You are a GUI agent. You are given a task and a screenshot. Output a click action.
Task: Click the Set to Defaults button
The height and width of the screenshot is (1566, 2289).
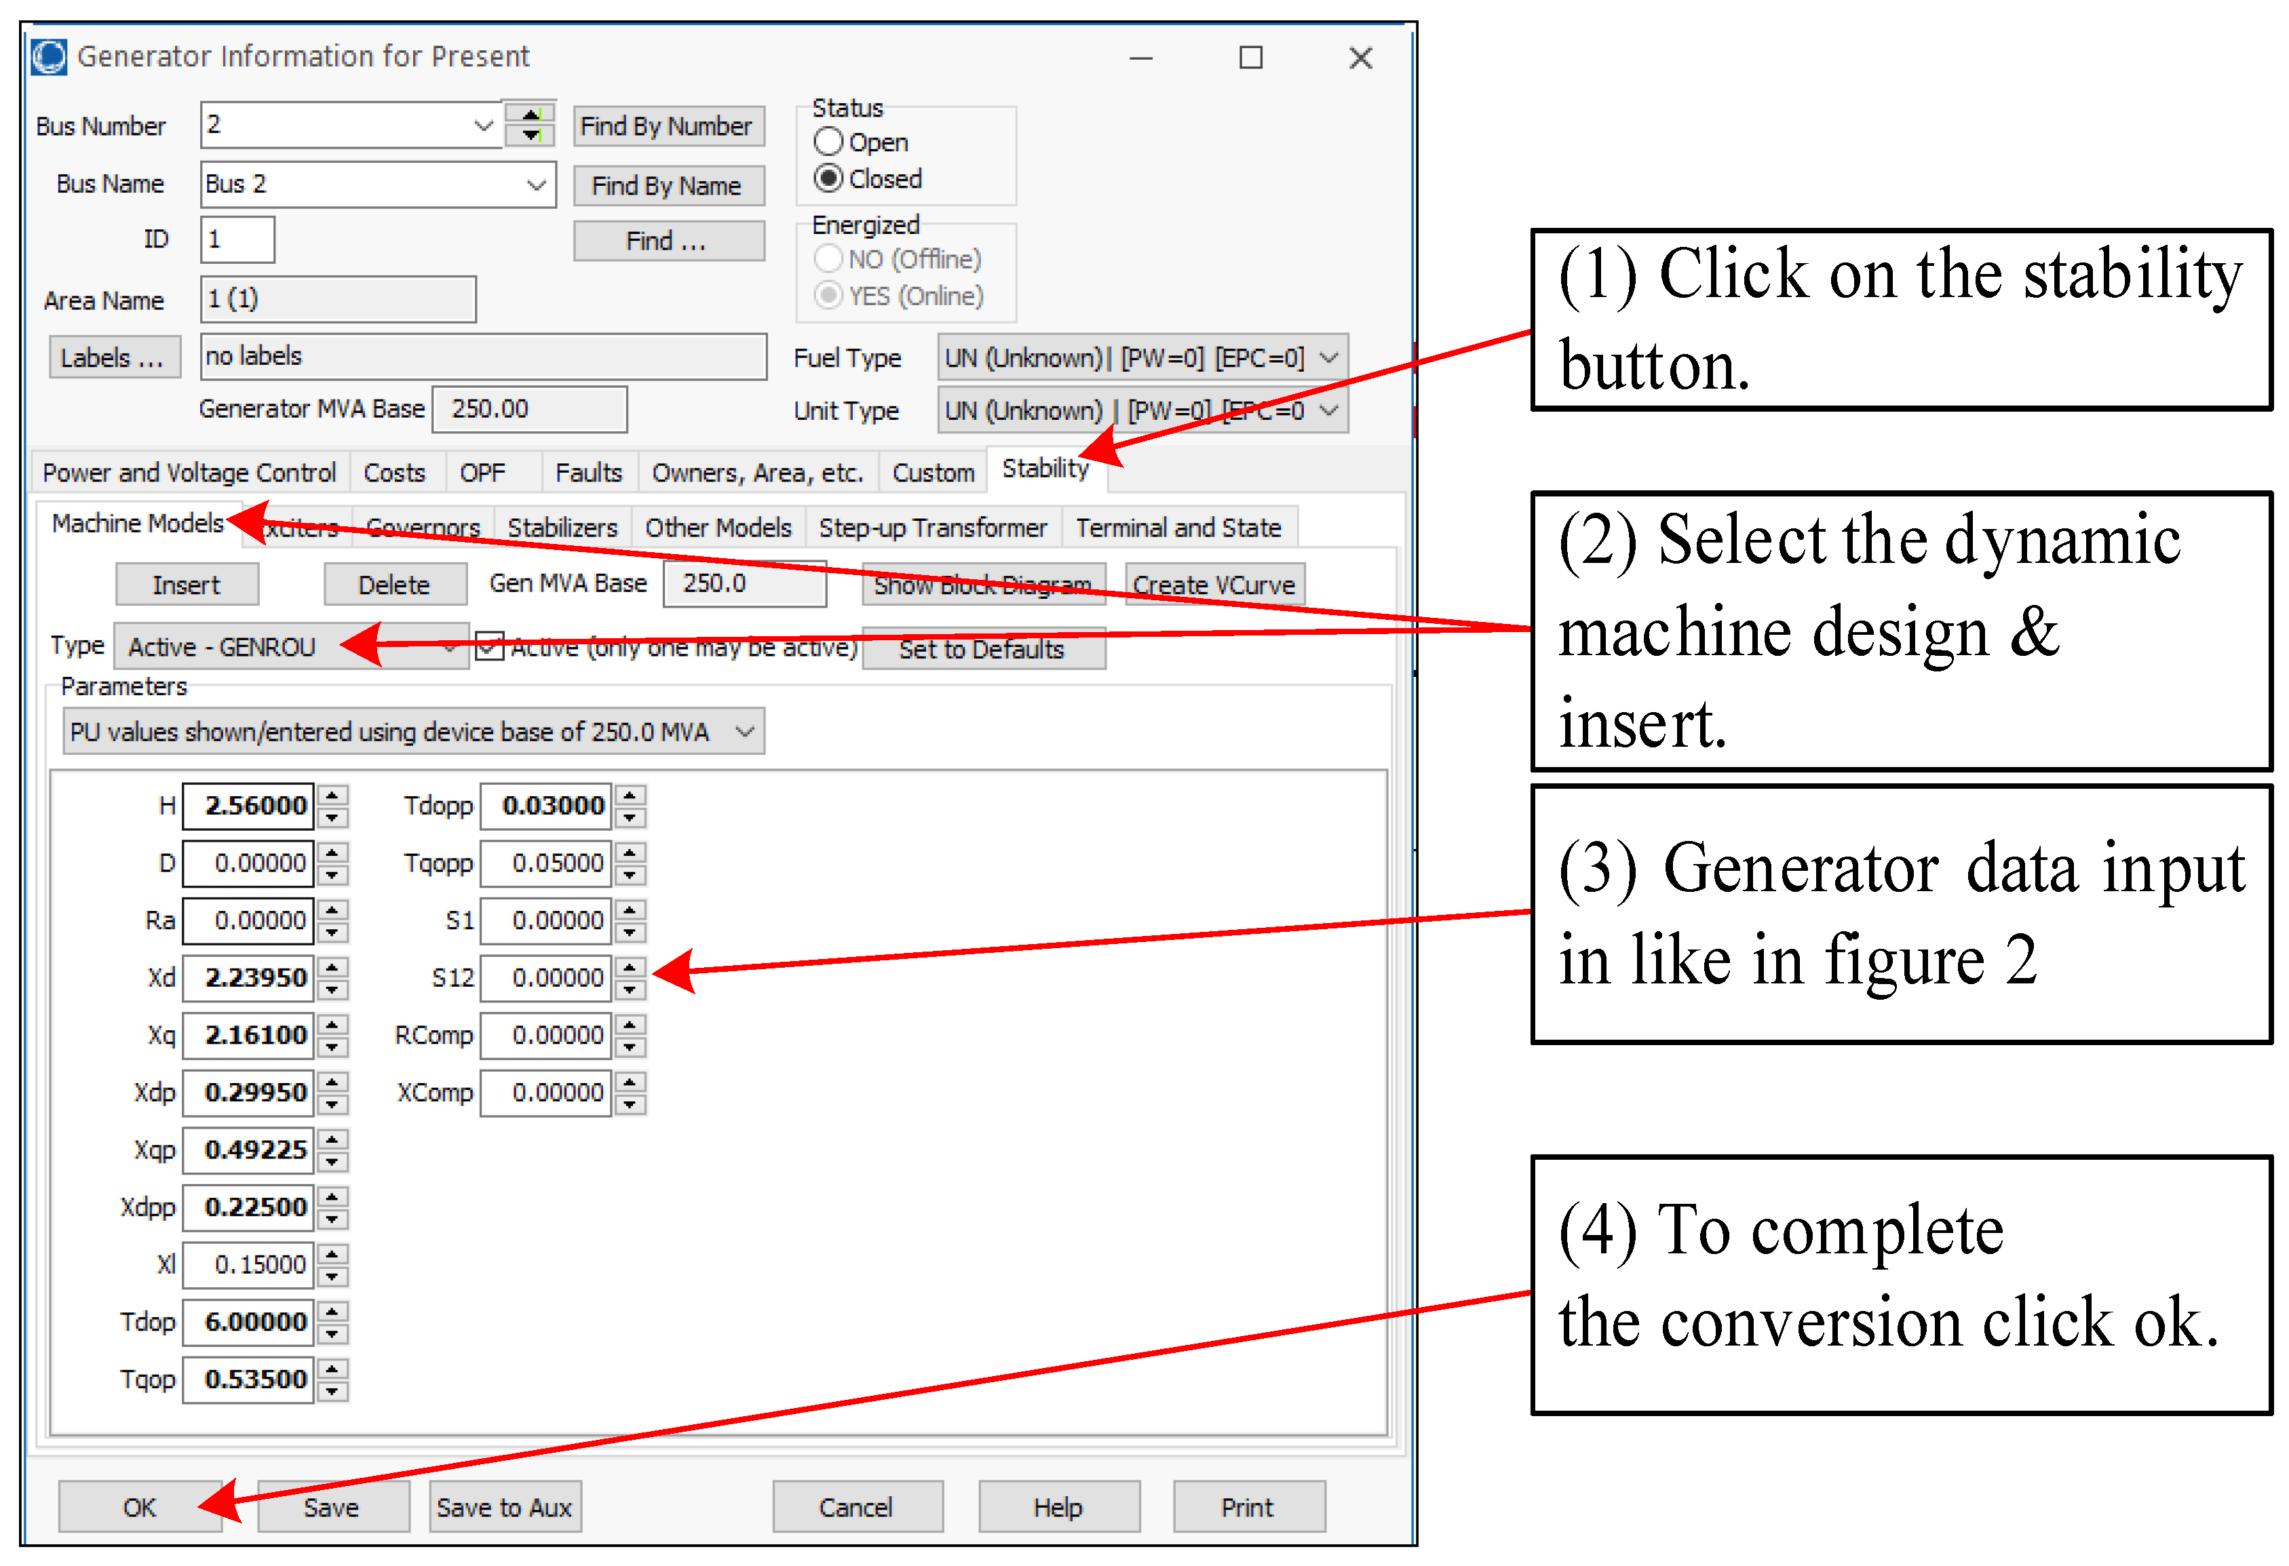[982, 649]
